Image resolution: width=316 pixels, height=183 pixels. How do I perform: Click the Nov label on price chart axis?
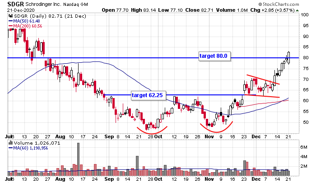[x=209, y=136]
